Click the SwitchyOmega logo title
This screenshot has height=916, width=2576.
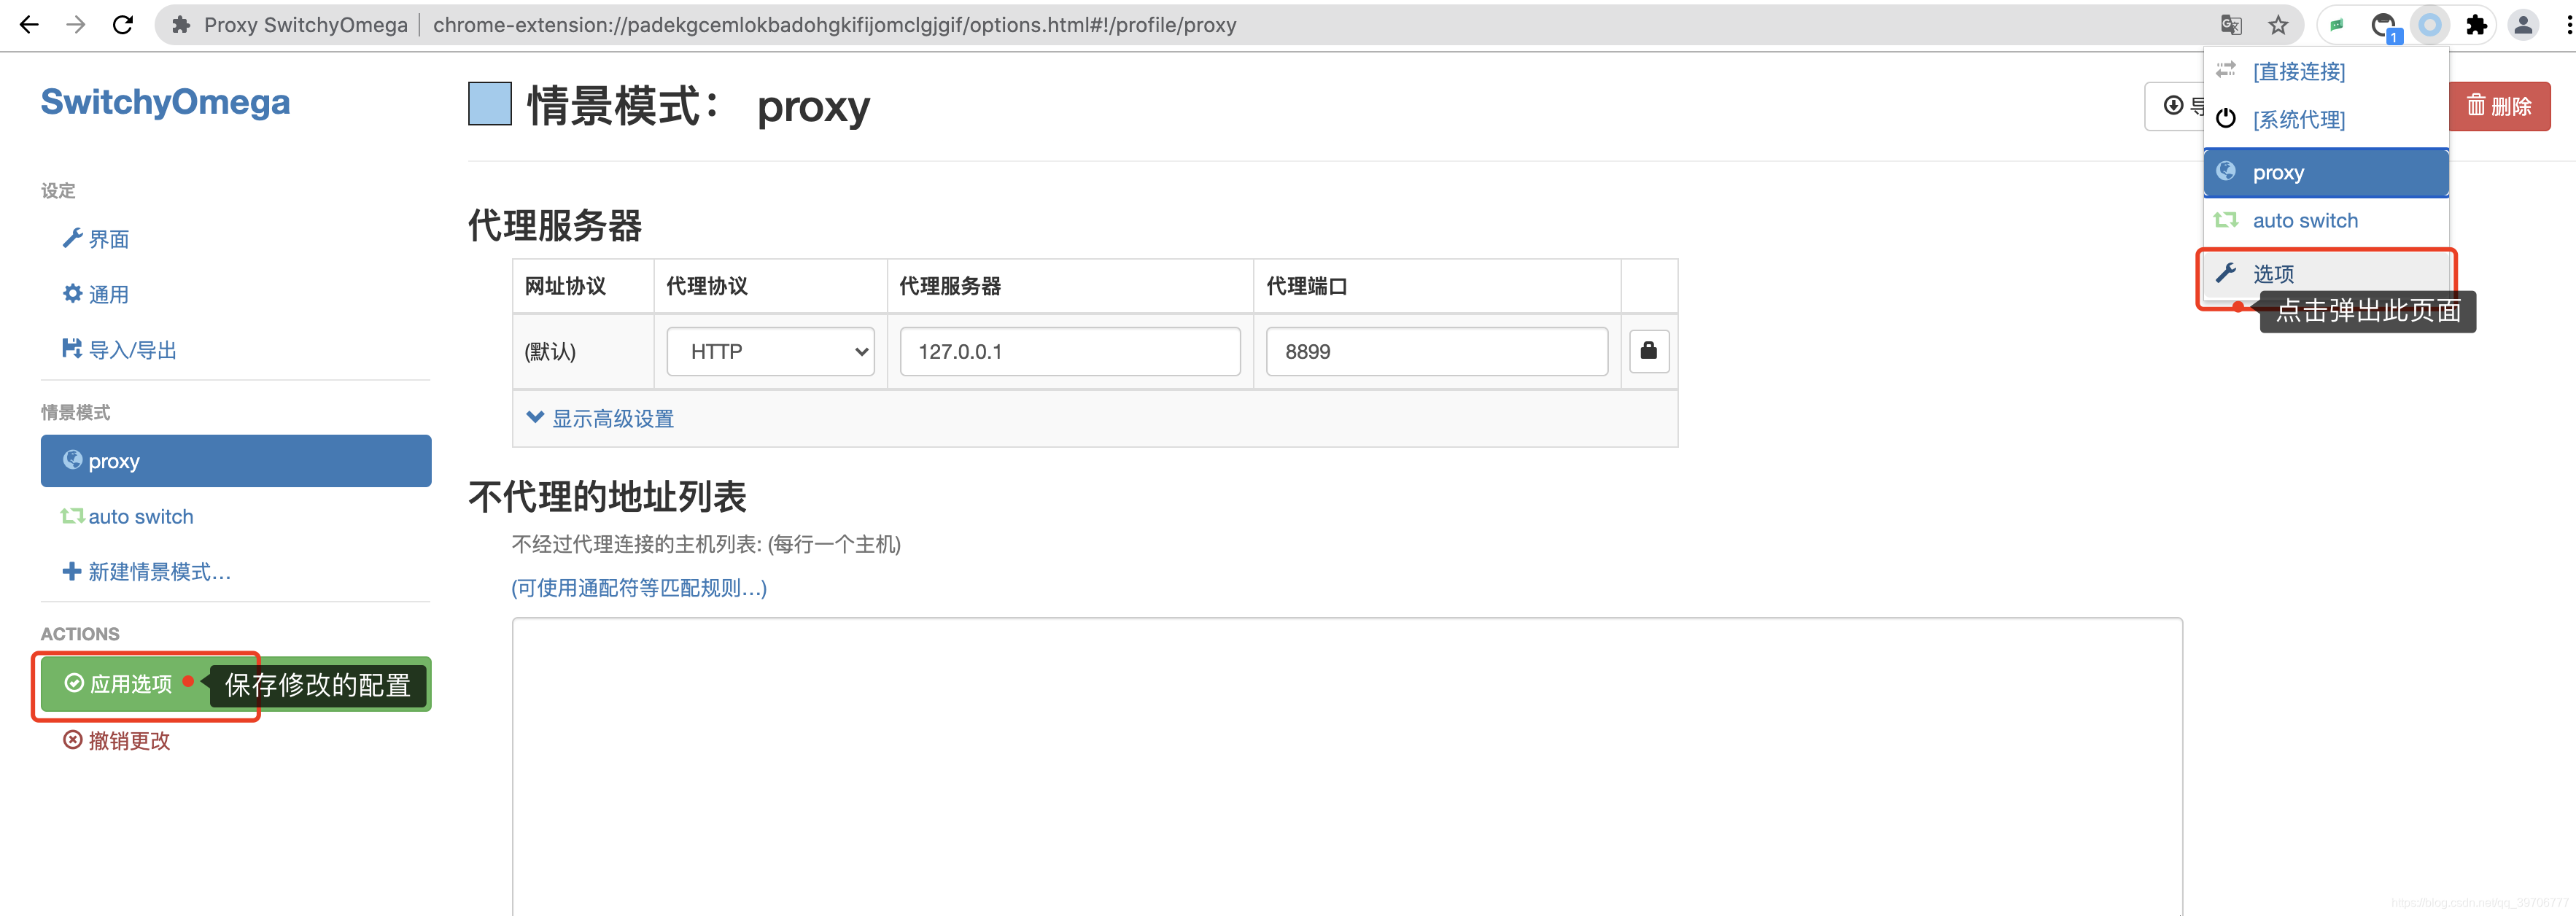165,102
